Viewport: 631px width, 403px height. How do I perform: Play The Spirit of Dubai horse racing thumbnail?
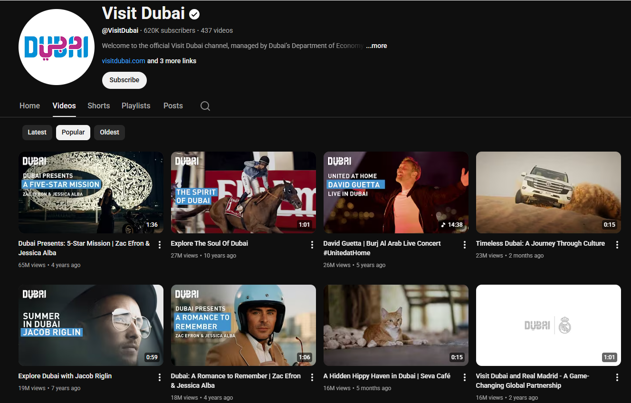pyautogui.click(x=243, y=192)
